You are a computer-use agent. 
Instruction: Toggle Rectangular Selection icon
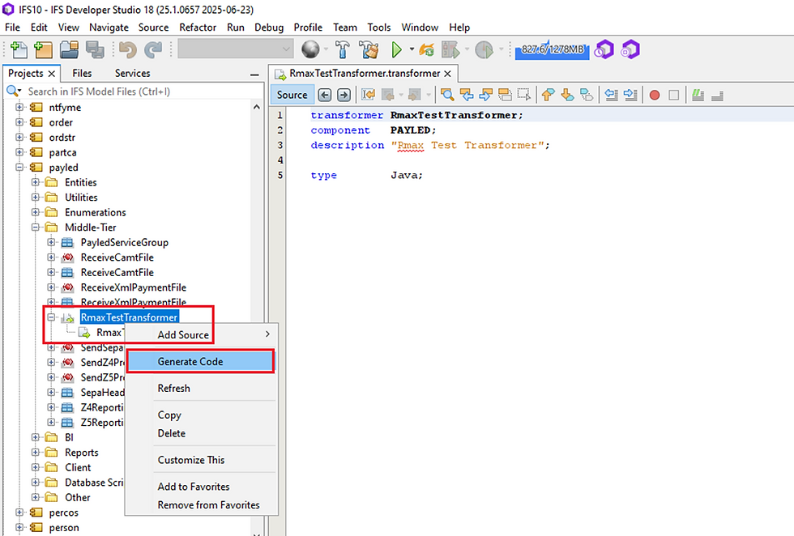[524, 95]
